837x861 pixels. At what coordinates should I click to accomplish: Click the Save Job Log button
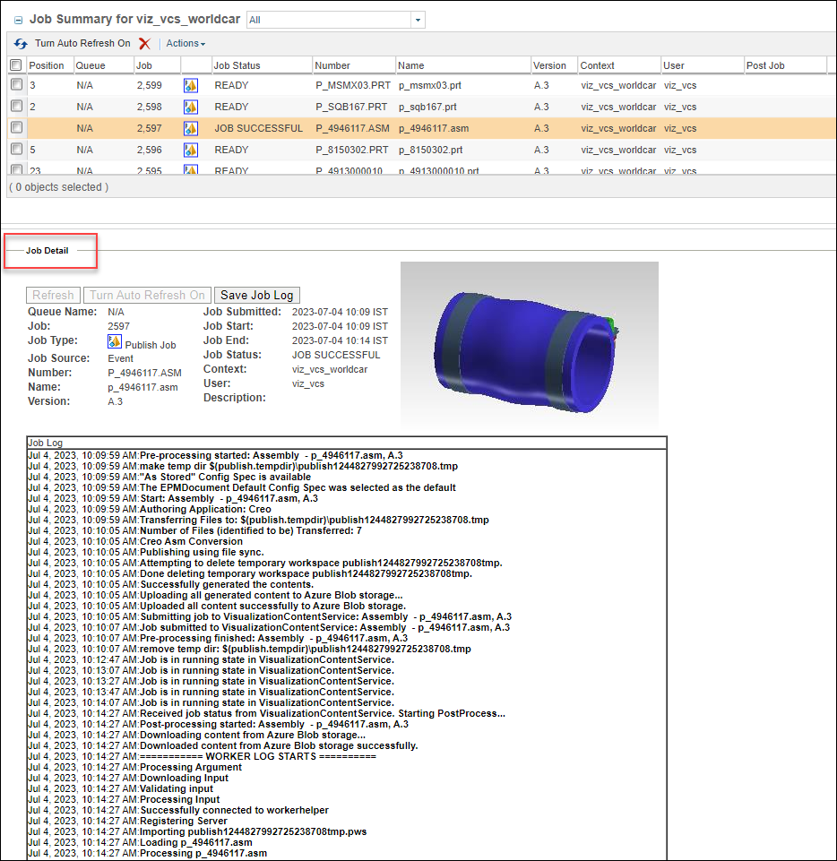click(257, 296)
